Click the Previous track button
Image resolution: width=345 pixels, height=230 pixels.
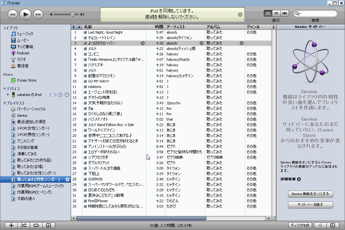click(x=12, y=14)
